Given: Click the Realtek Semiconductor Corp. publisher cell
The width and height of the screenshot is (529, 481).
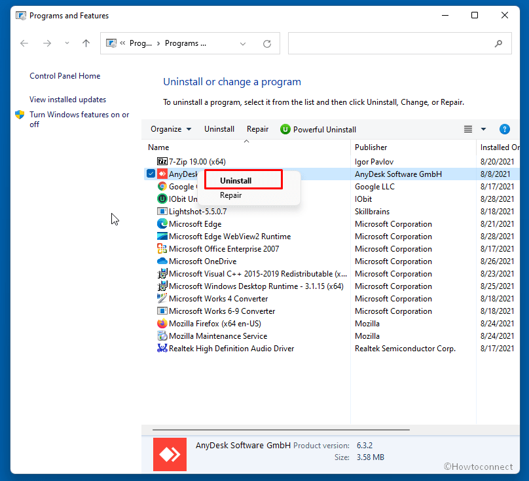Looking at the screenshot, I should 405,348.
